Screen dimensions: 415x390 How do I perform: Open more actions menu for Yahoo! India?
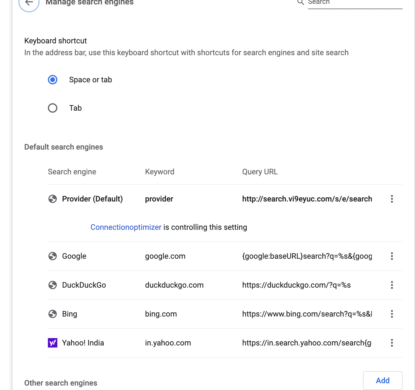(392, 343)
